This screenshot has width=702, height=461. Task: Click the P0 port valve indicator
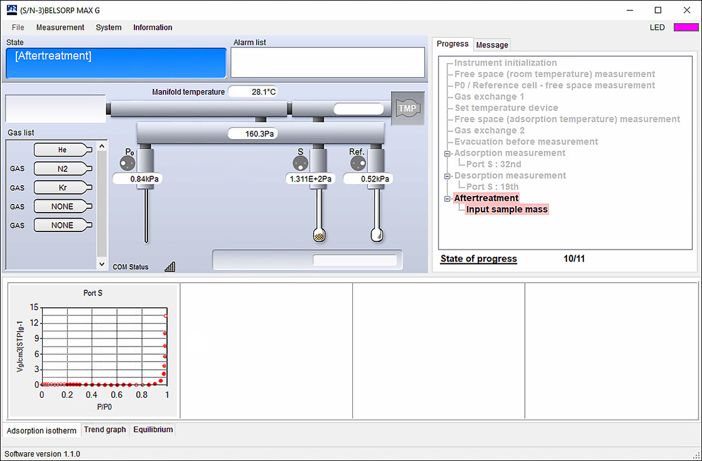point(128,162)
